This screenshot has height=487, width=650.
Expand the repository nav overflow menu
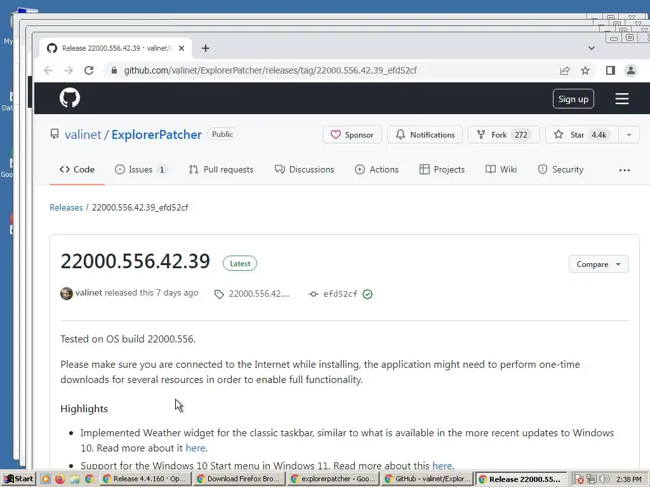coord(625,170)
